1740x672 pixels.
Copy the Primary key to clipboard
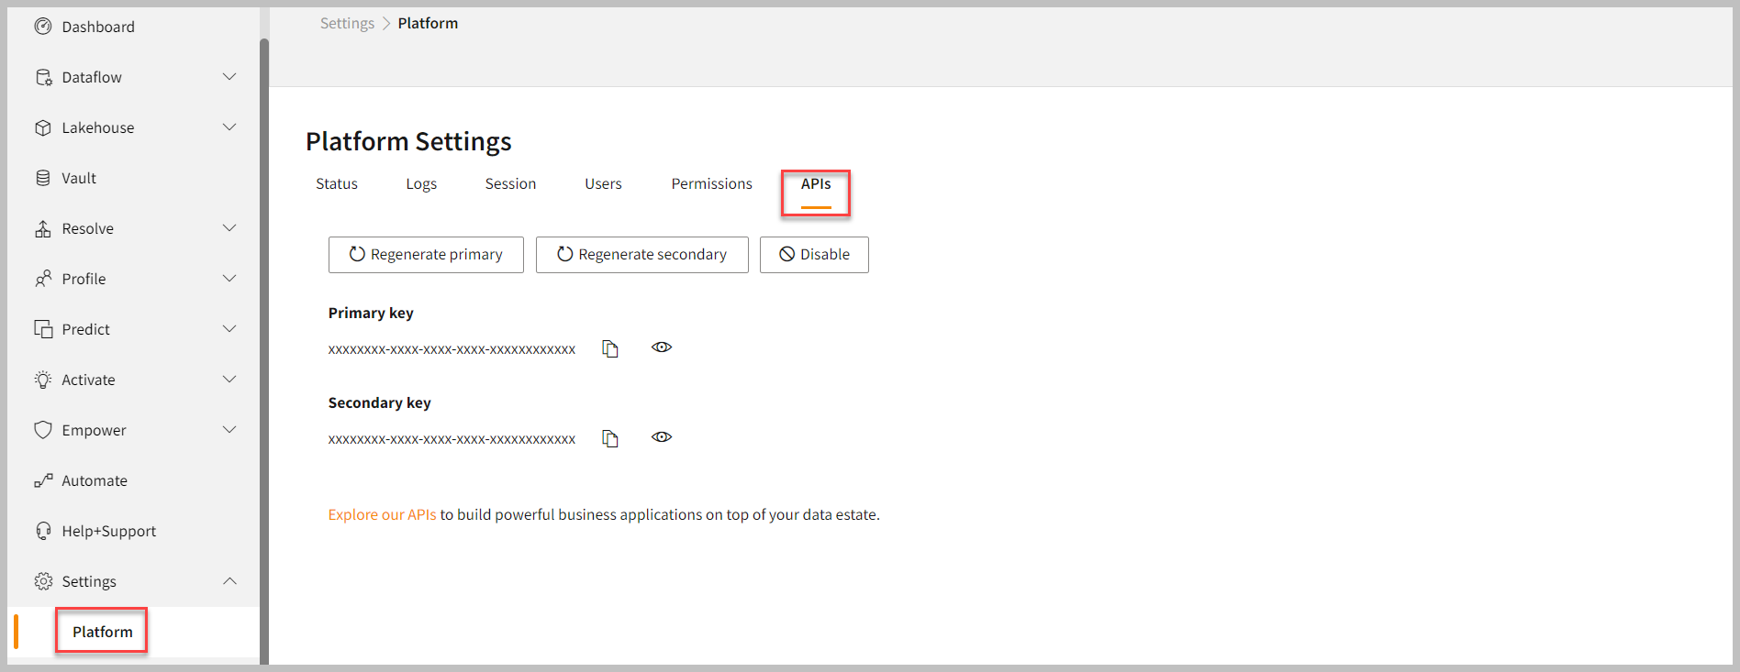point(610,348)
